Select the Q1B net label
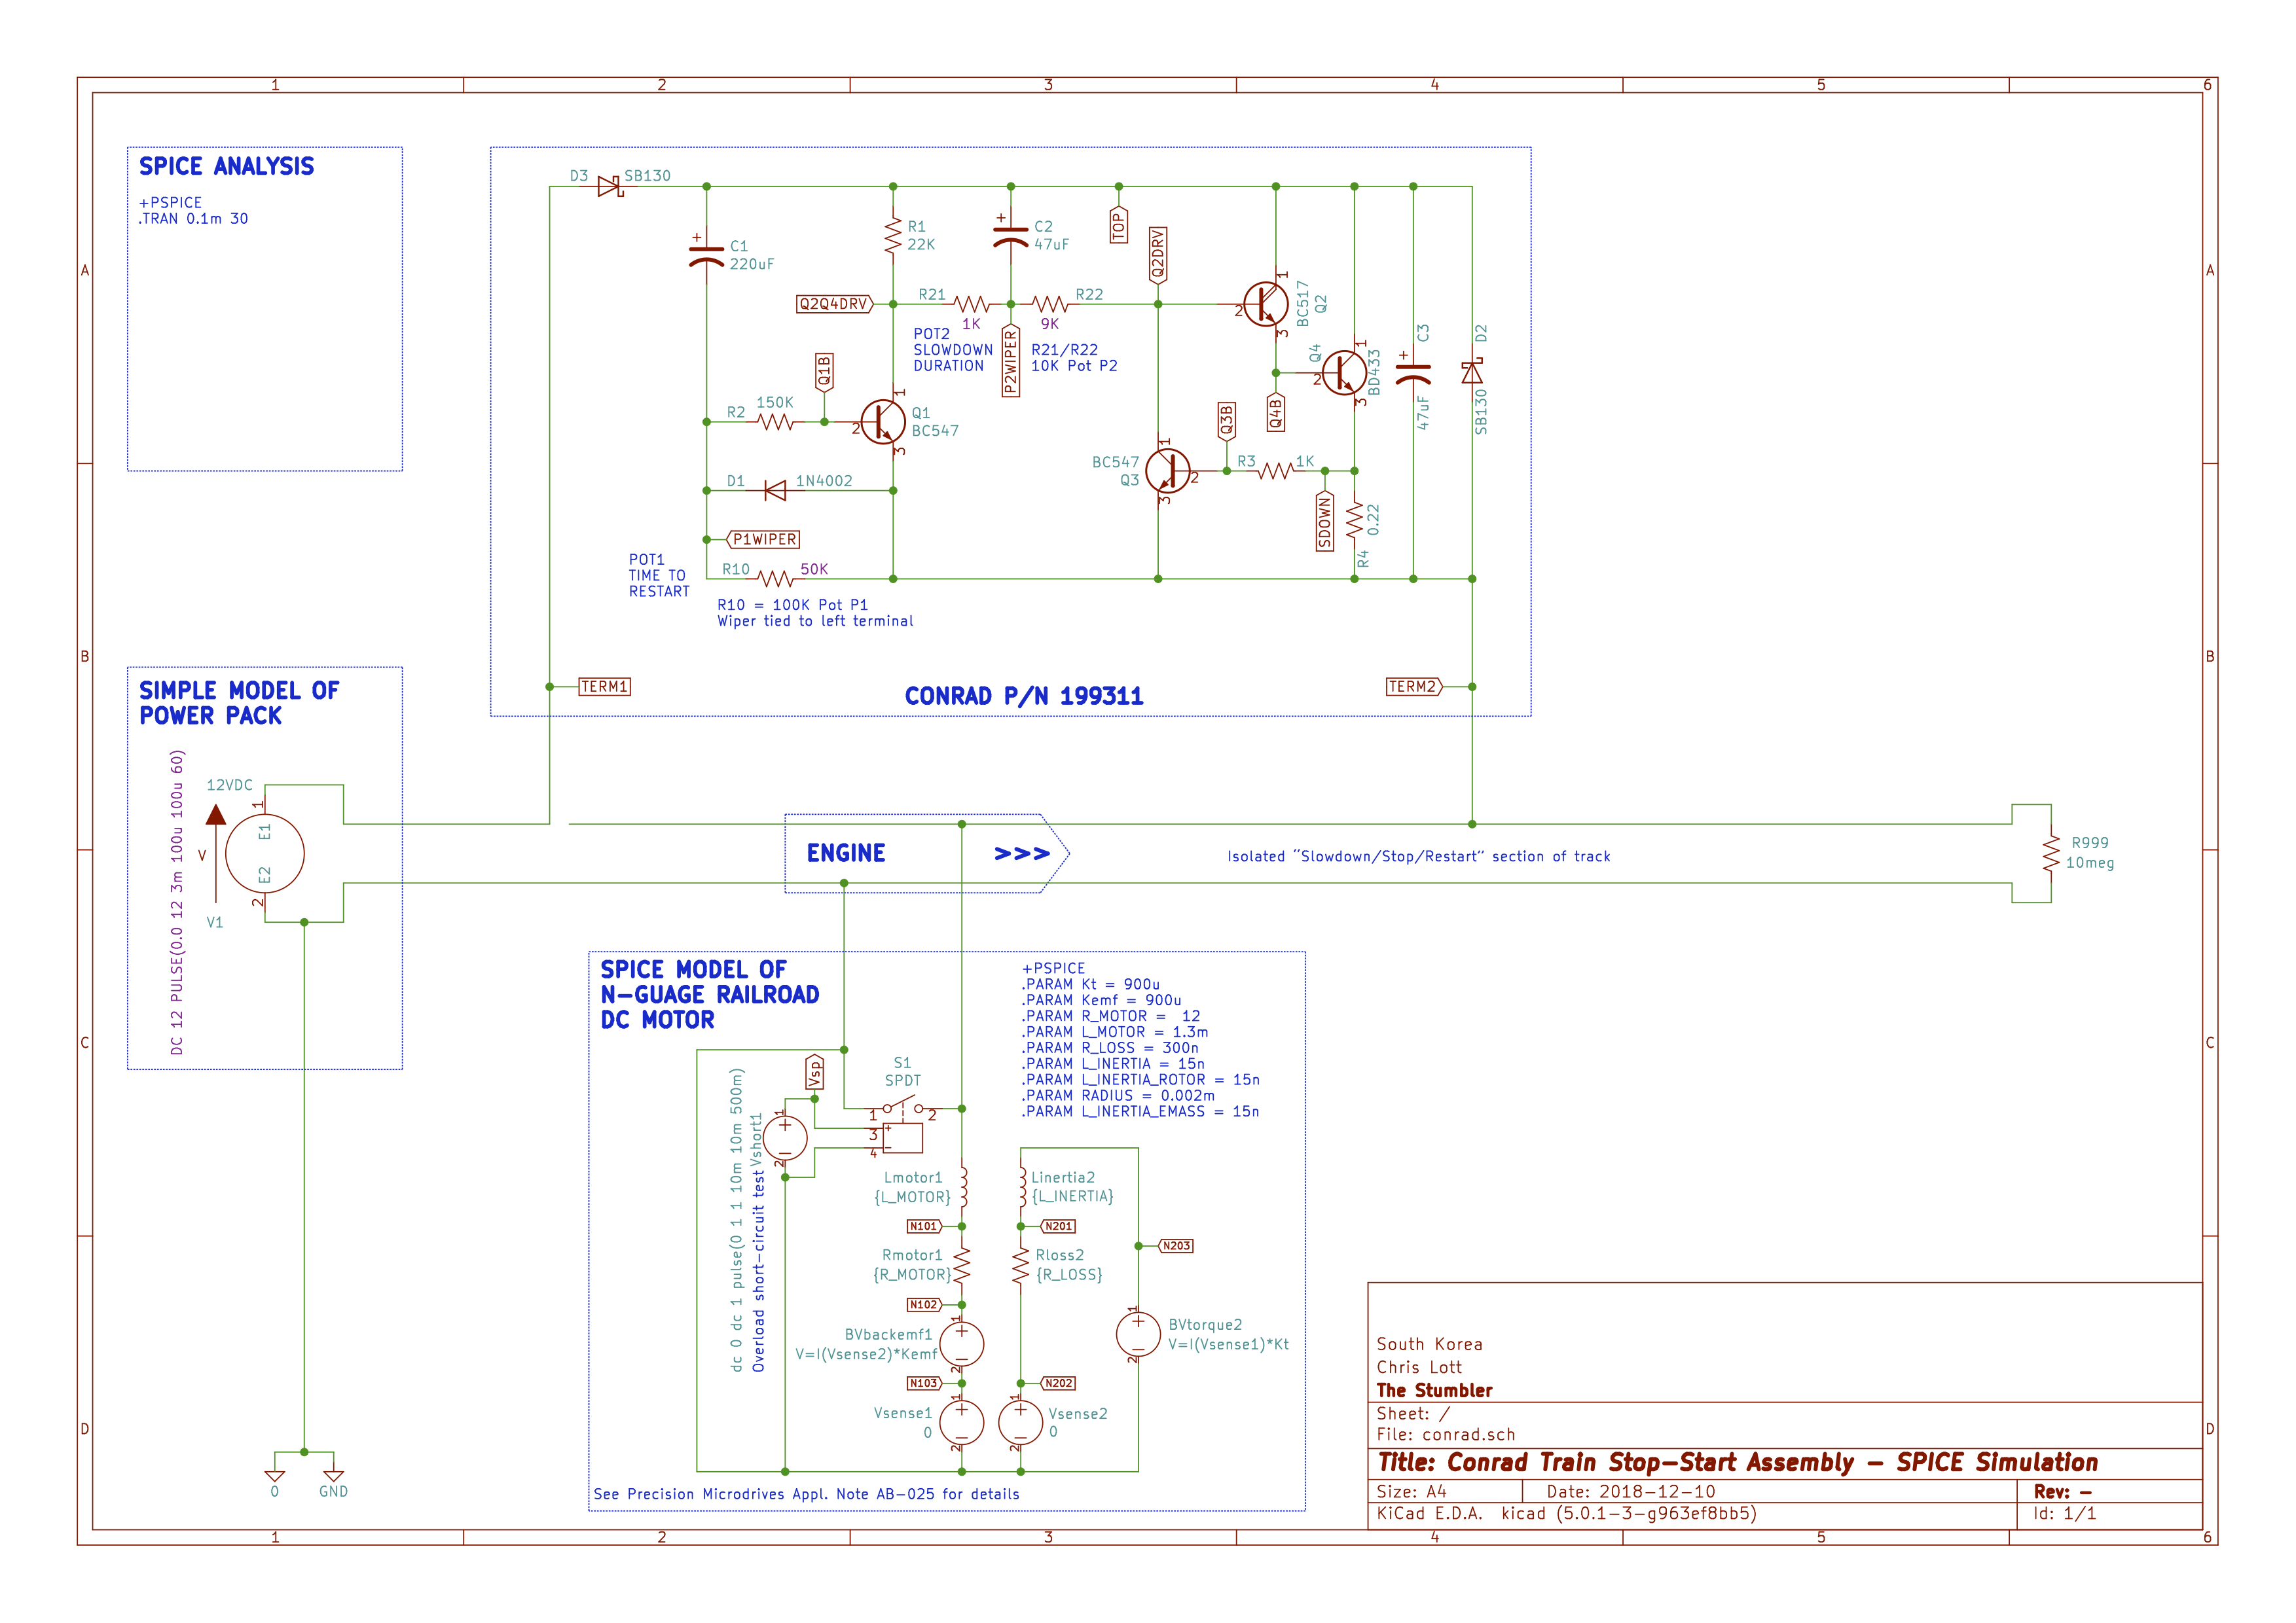 coord(824,372)
